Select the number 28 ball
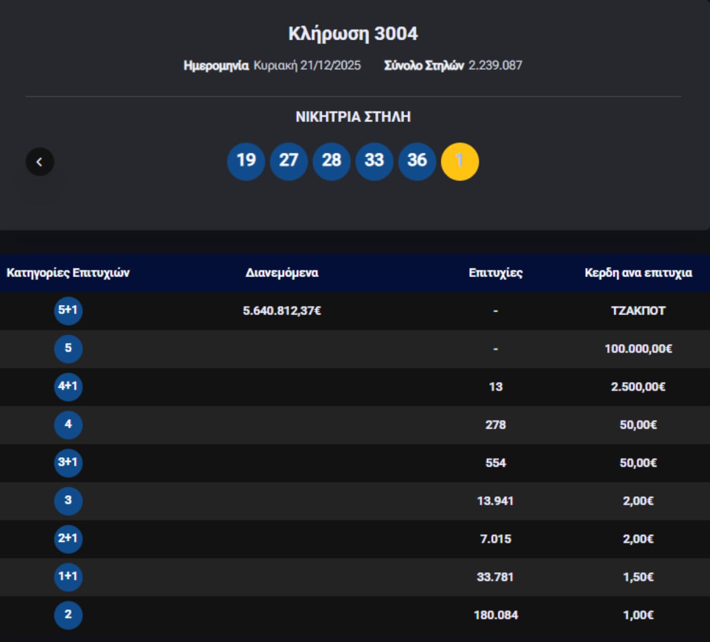The height and width of the screenshot is (642, 710). 331,161
